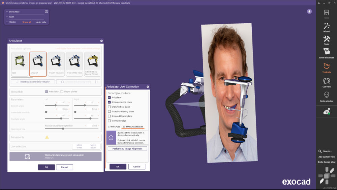The width and height of the screenshot is (337, 190).
Task: Cancel the Articulator dialog
Action: tap(64, 167)
